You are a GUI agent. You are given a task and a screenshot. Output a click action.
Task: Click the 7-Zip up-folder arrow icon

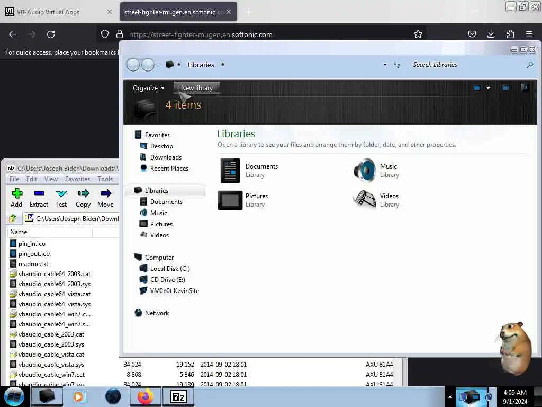(13, 218)
